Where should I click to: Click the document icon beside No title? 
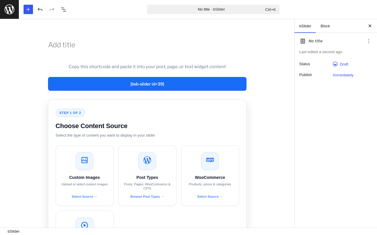303,41
